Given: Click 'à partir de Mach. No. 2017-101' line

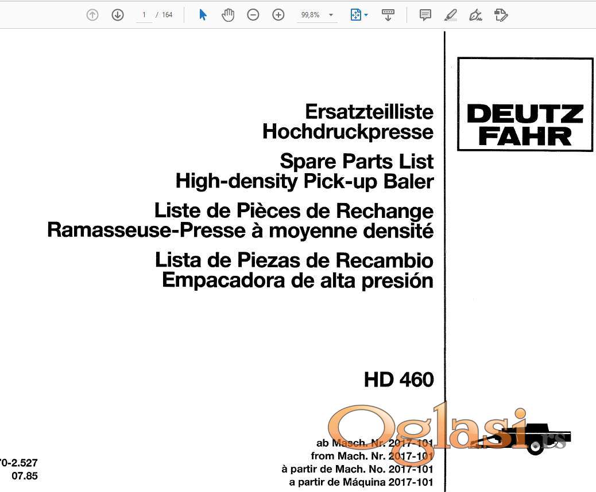Looking at the screenshot, I should coord(358,469).
